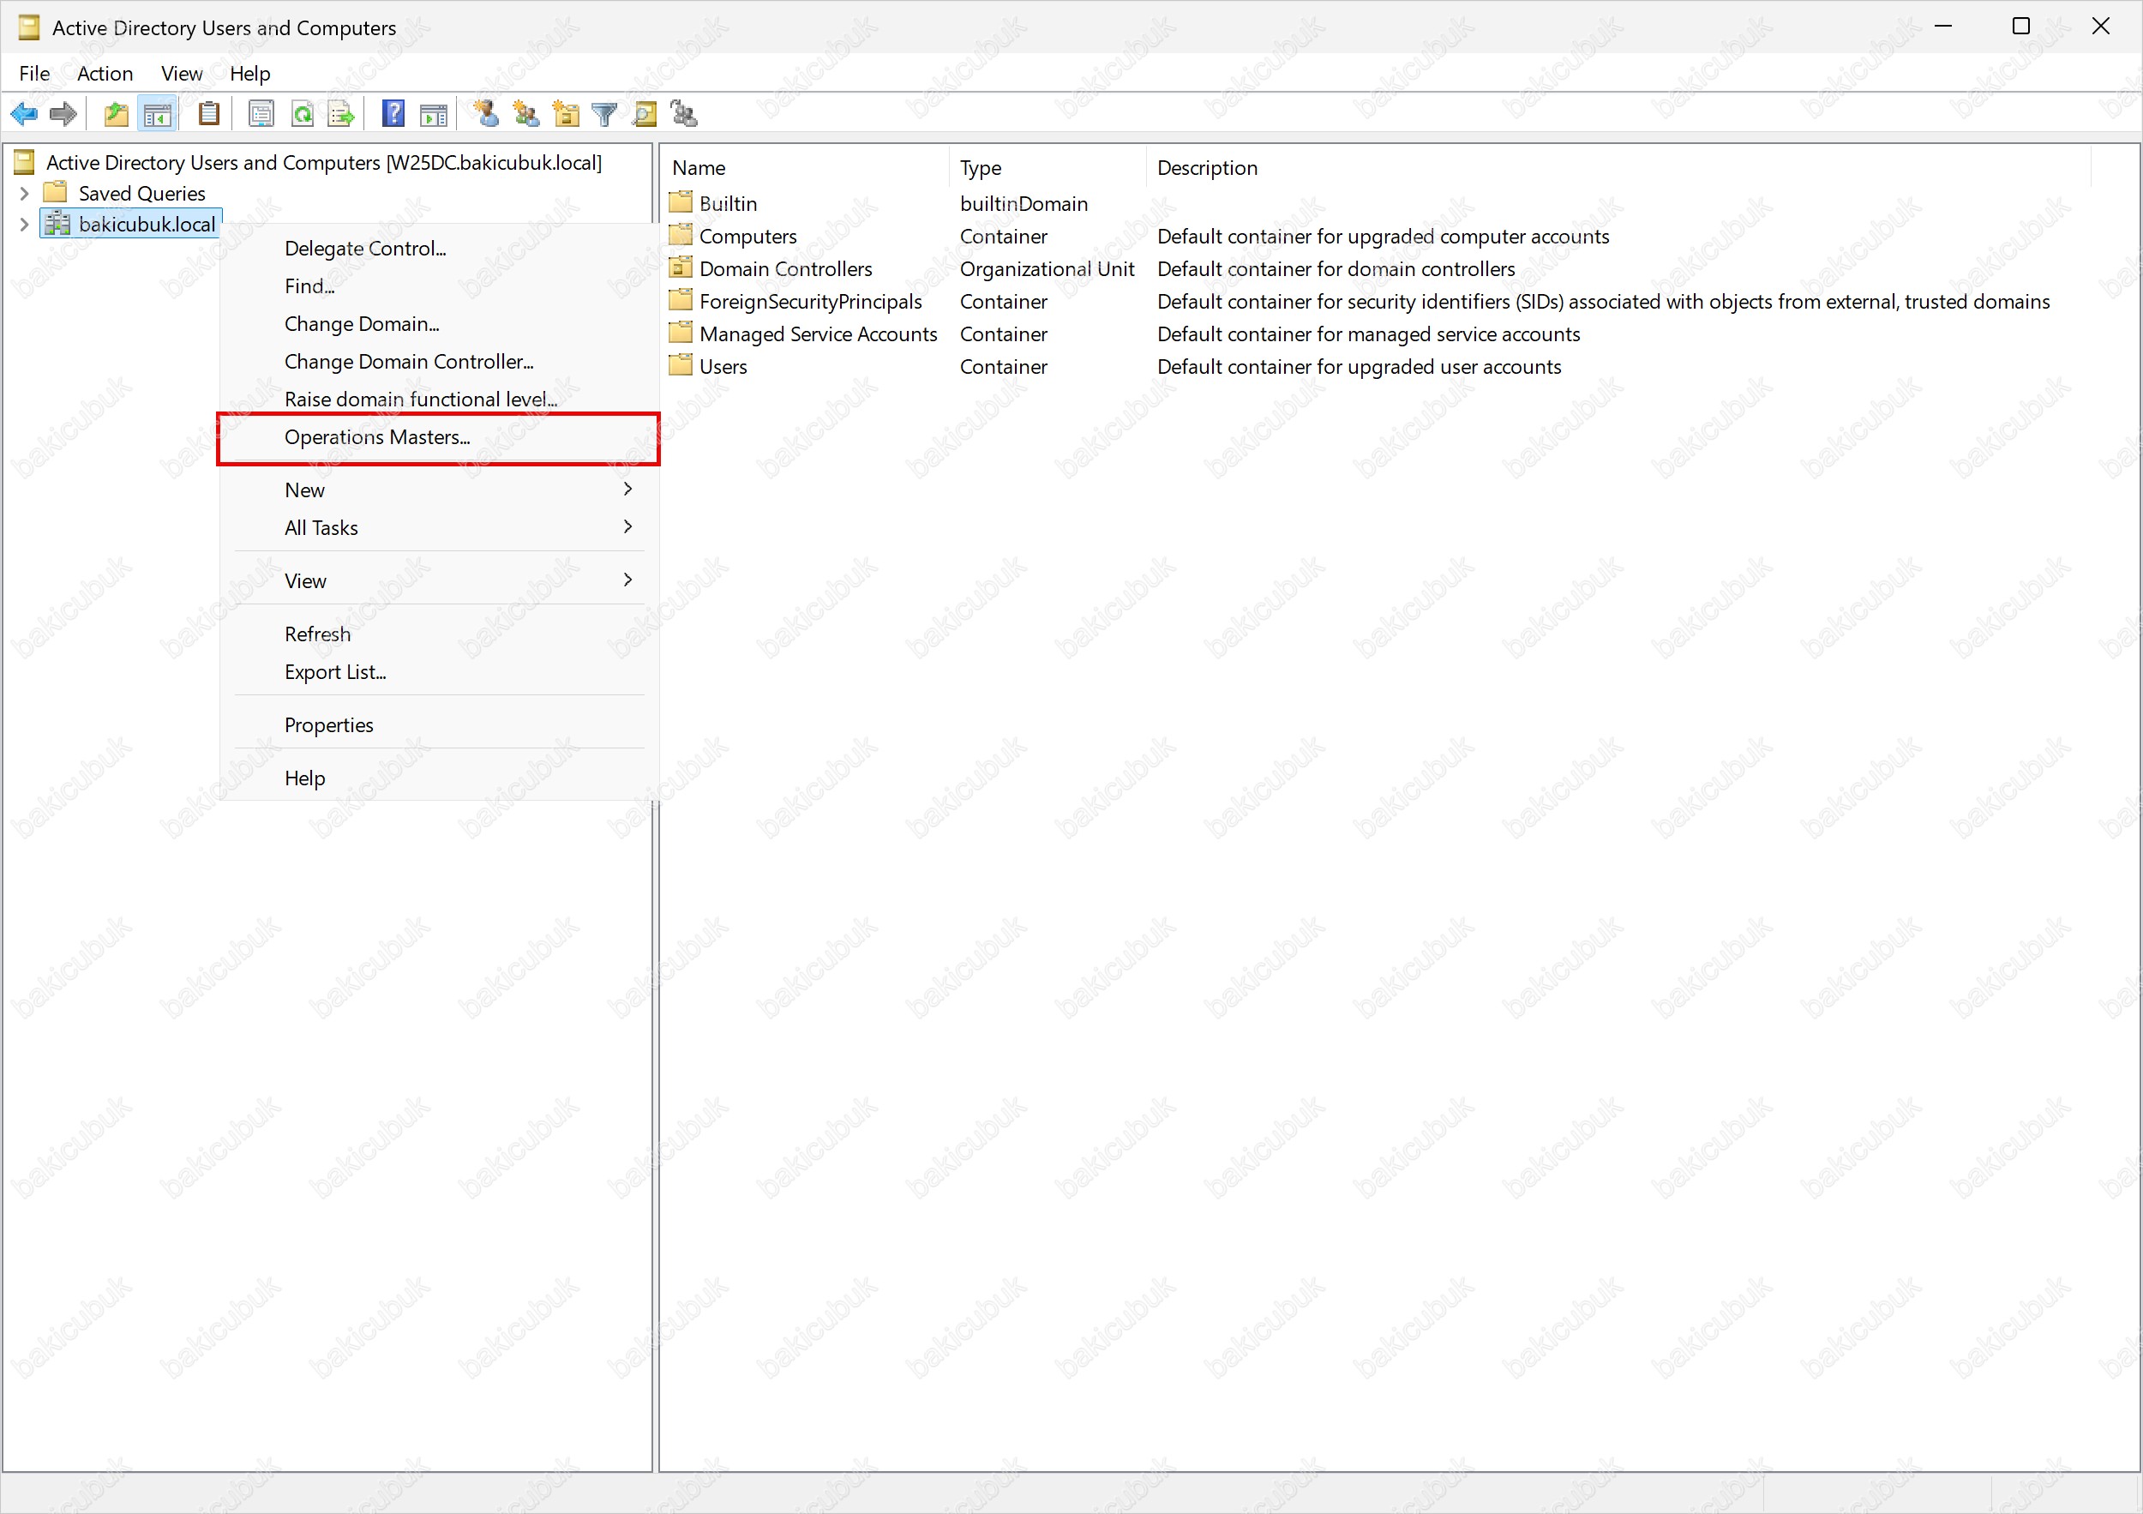The image size is (2143, 1514).
Task: Select the ForeignSecurityPrincipals row name
Action: [810, 302]
